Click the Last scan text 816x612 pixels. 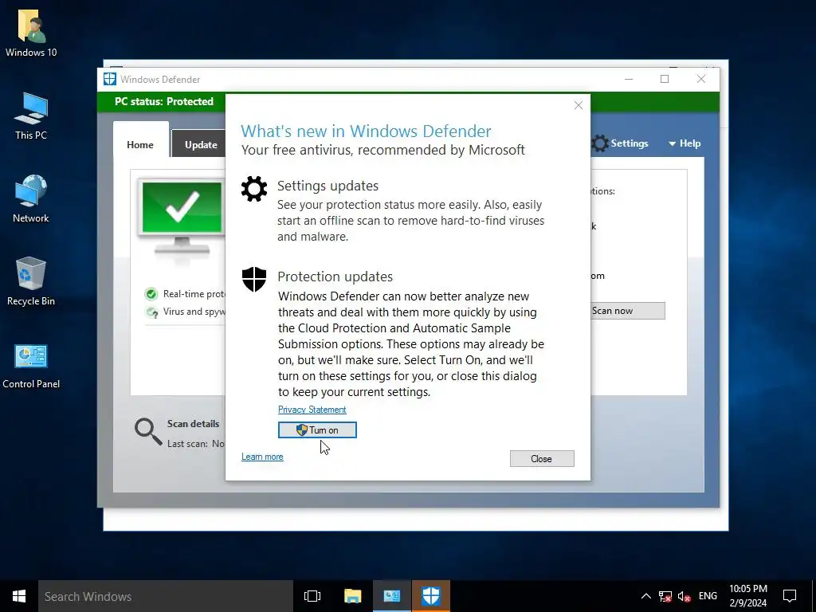coord(196,444)
